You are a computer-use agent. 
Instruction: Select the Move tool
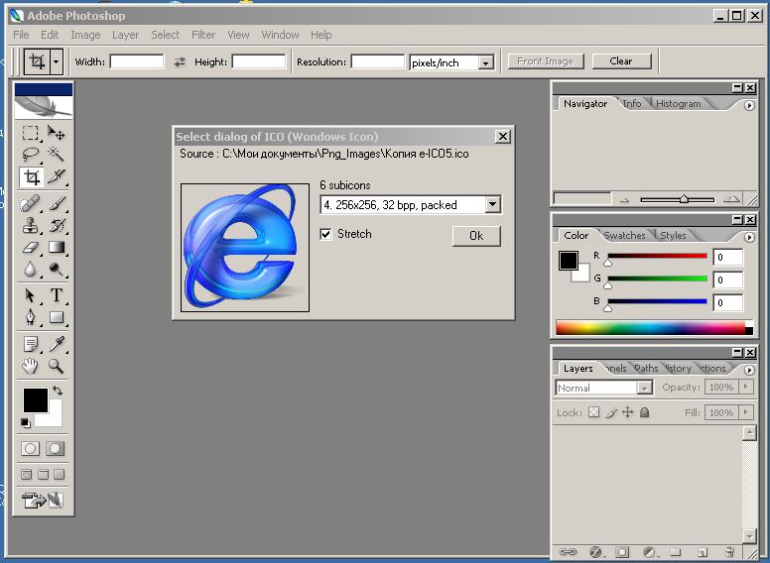tap(56, 133)
